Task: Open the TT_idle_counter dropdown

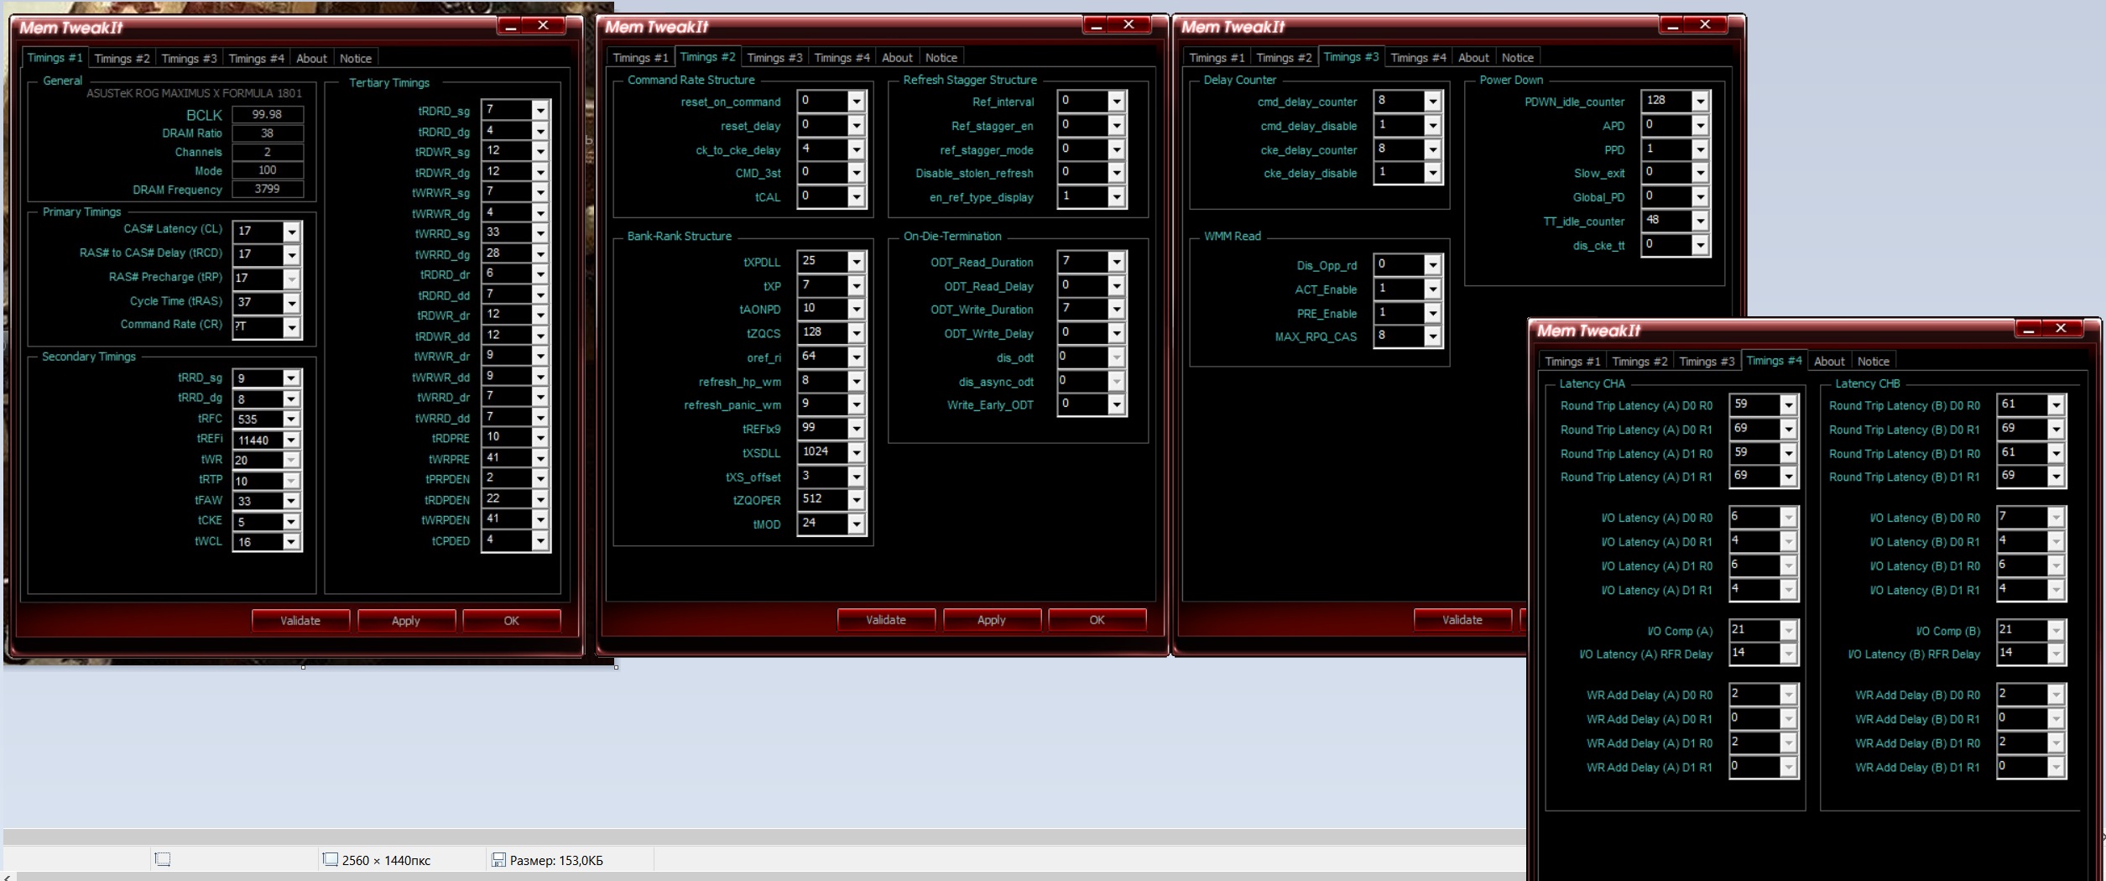Action: (x=1700, y=221)
